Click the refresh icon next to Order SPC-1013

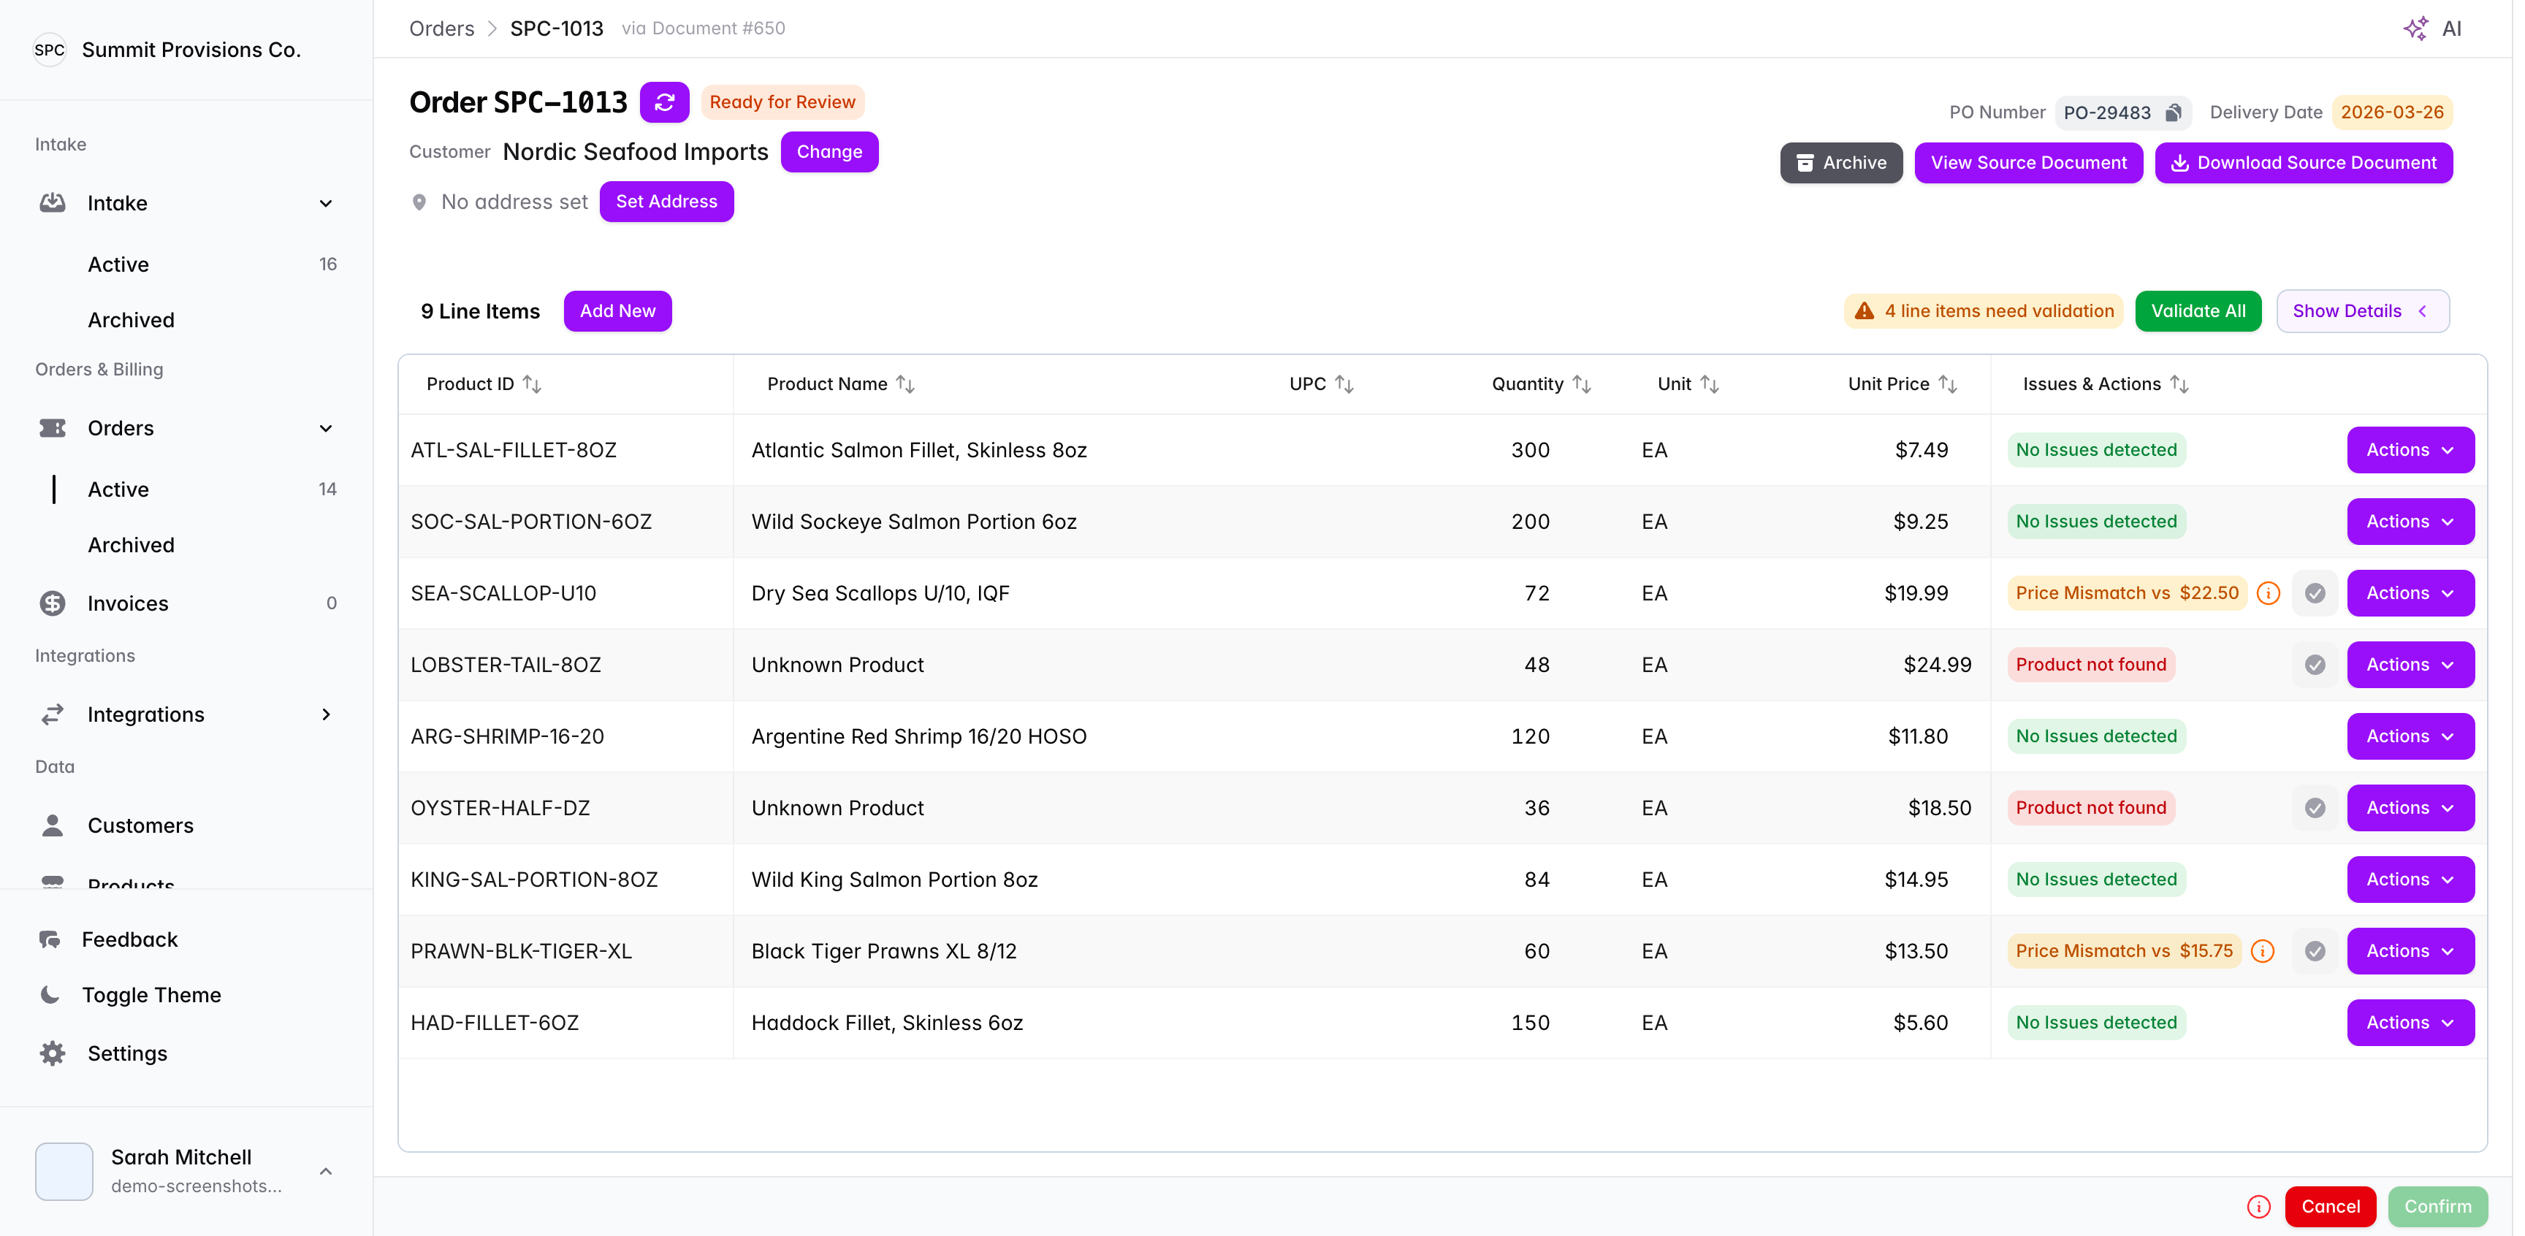[x=665, y=102]
